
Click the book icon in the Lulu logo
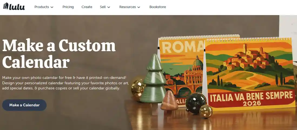pos(6,6)
